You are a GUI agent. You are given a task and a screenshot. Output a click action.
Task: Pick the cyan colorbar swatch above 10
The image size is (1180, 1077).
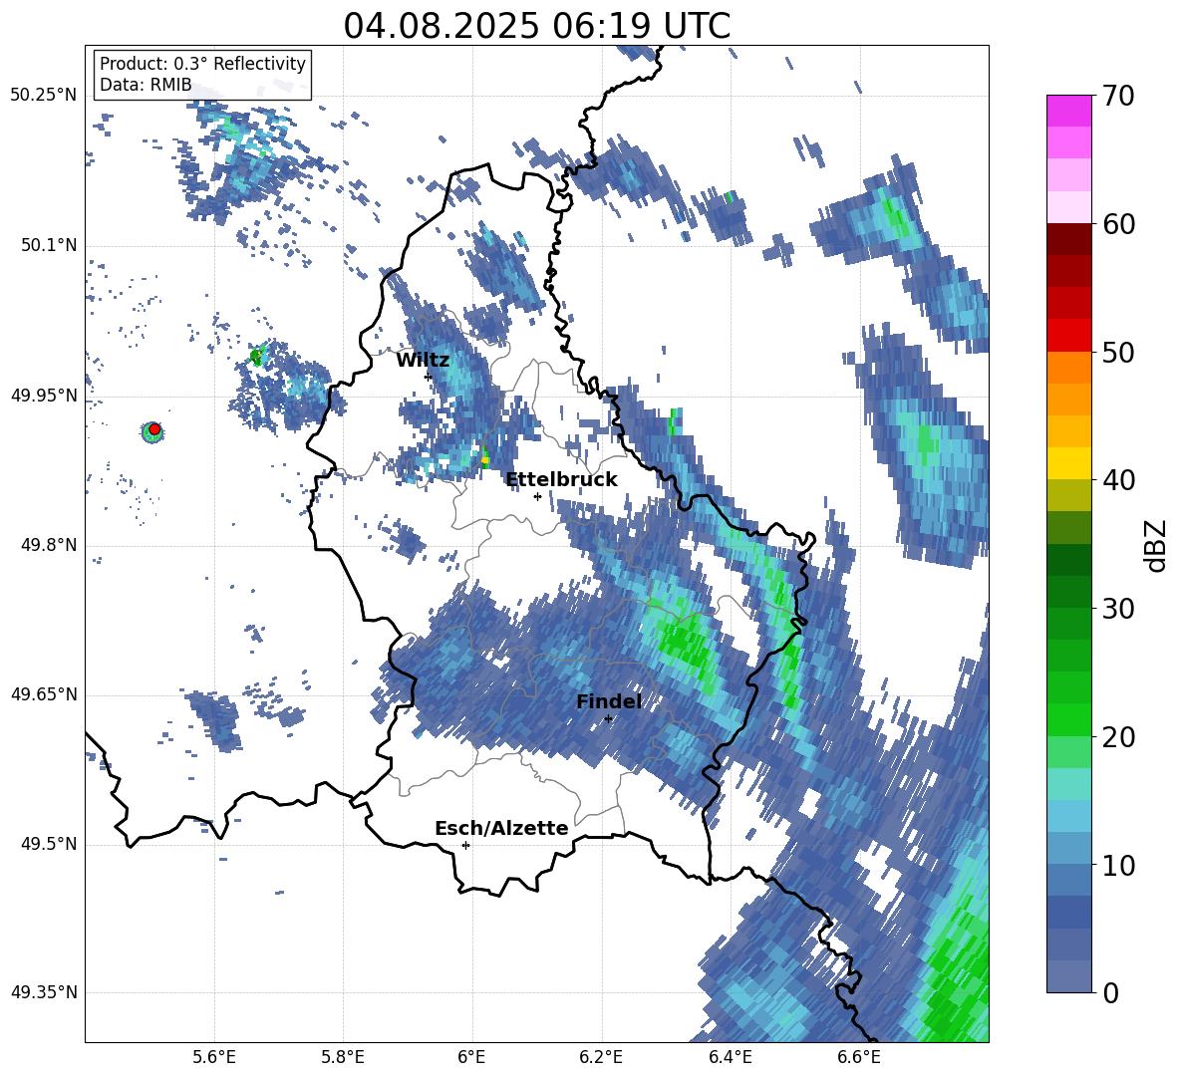[1068, 816]
